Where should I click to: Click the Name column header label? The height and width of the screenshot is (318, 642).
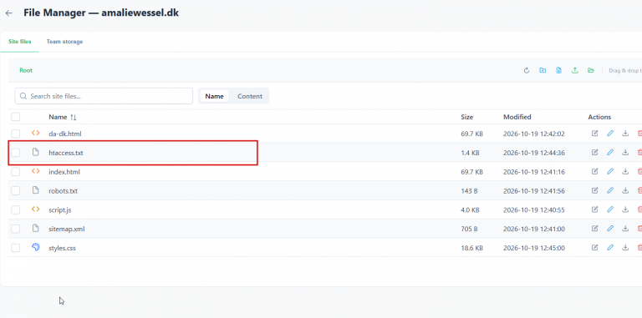[58, 117]
